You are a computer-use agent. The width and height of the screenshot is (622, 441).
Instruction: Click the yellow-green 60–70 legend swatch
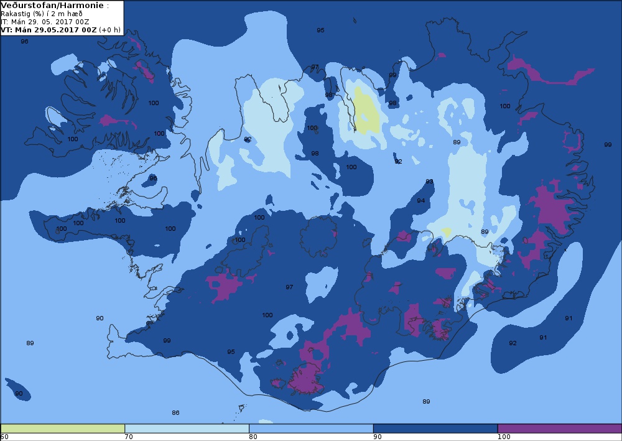click(x=63, y=429)
